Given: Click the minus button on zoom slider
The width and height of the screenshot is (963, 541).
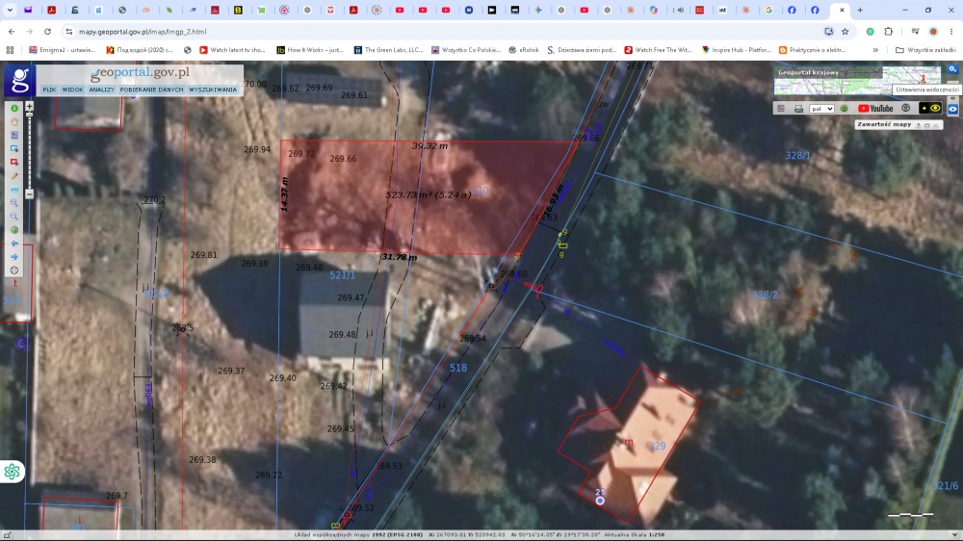Looking at the screenshot, I should point(29,194).
